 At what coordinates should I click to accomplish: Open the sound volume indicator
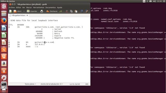click(155, 1)
